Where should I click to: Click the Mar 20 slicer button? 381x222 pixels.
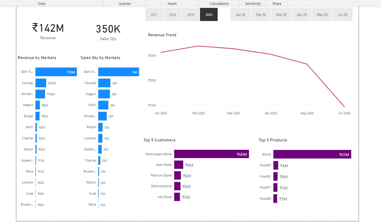point(281,14)
